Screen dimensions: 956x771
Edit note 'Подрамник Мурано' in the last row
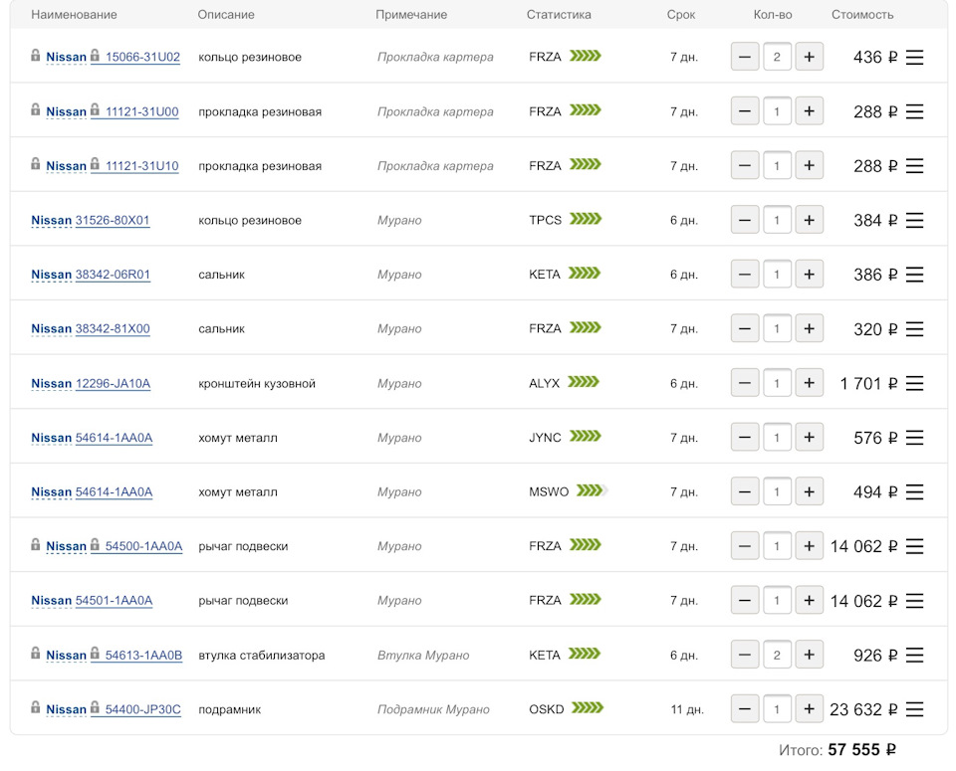pyautogui.click(x=433, y=709)
